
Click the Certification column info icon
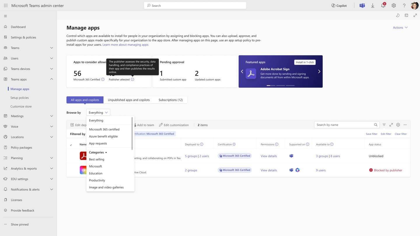(234, 144)
